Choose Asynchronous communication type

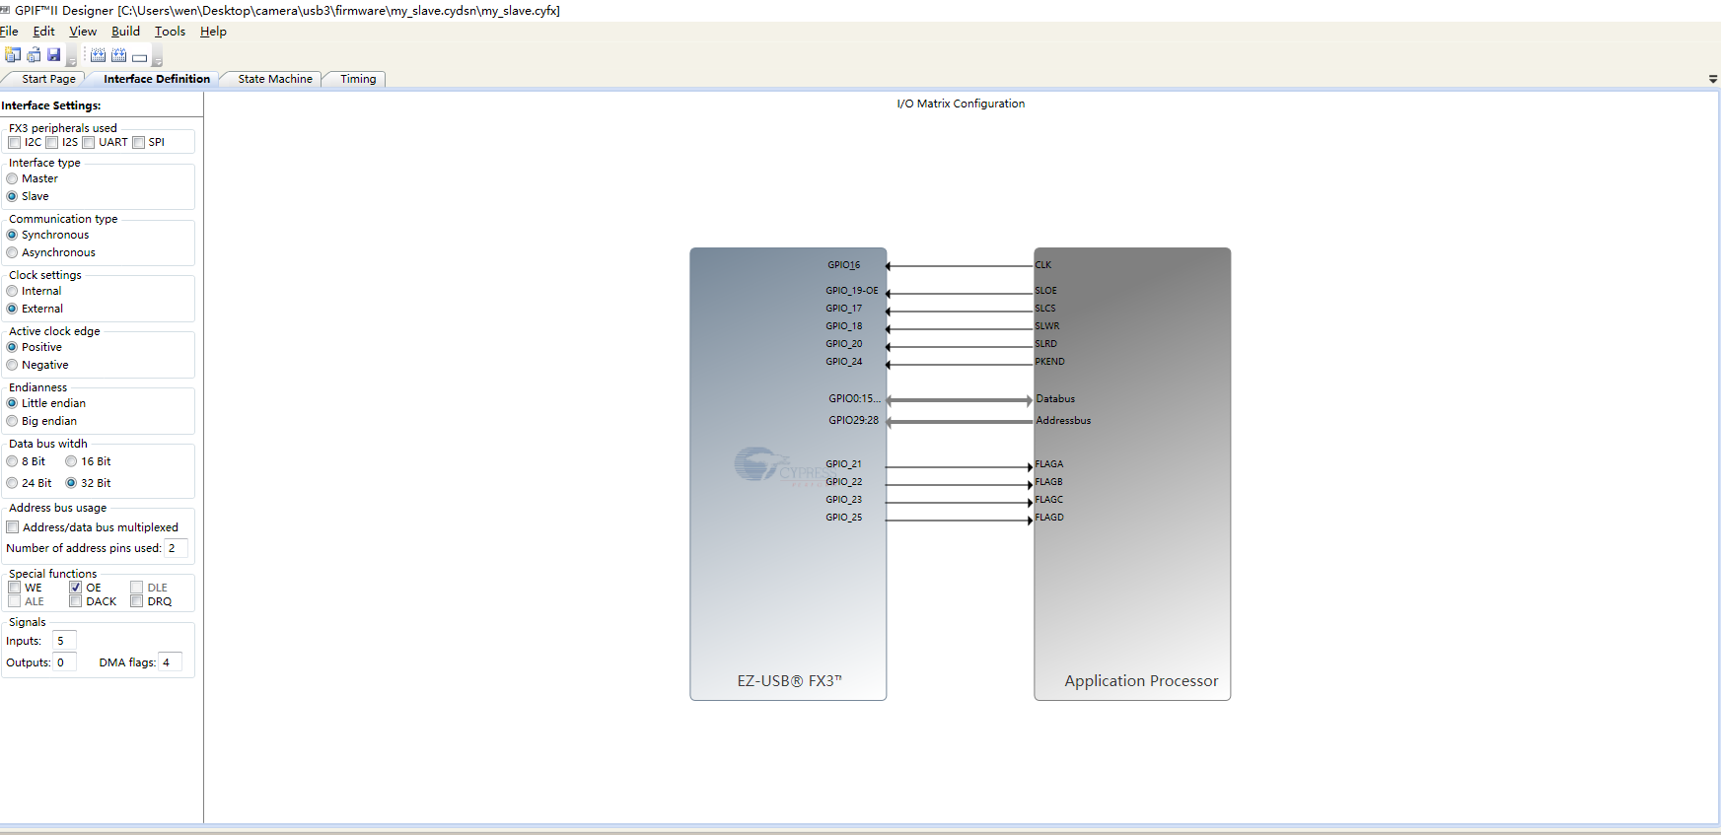[12, 253]
